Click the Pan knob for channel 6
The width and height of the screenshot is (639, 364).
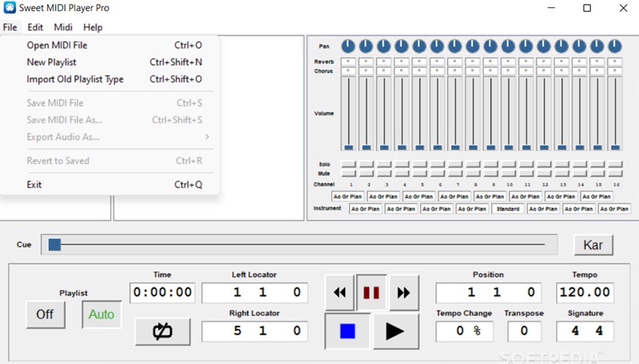[x=437, y=46]
